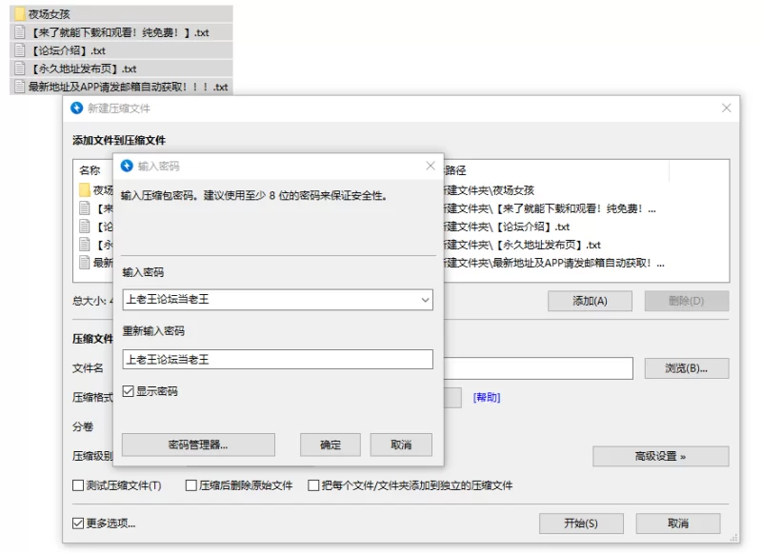The height and width of the screenshot is (553, 762).
Task: Select path row 最新地址及APP请发邮箱自动获取 in dialog
Action: [554, 263]
